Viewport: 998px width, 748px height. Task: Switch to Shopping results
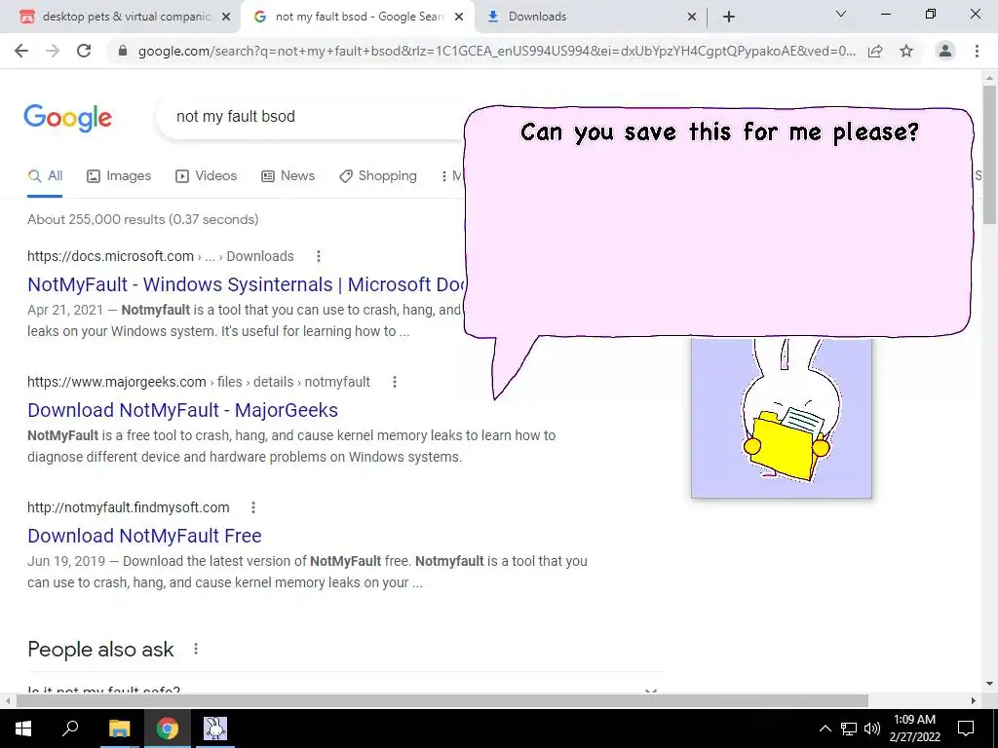click(378, 176)
